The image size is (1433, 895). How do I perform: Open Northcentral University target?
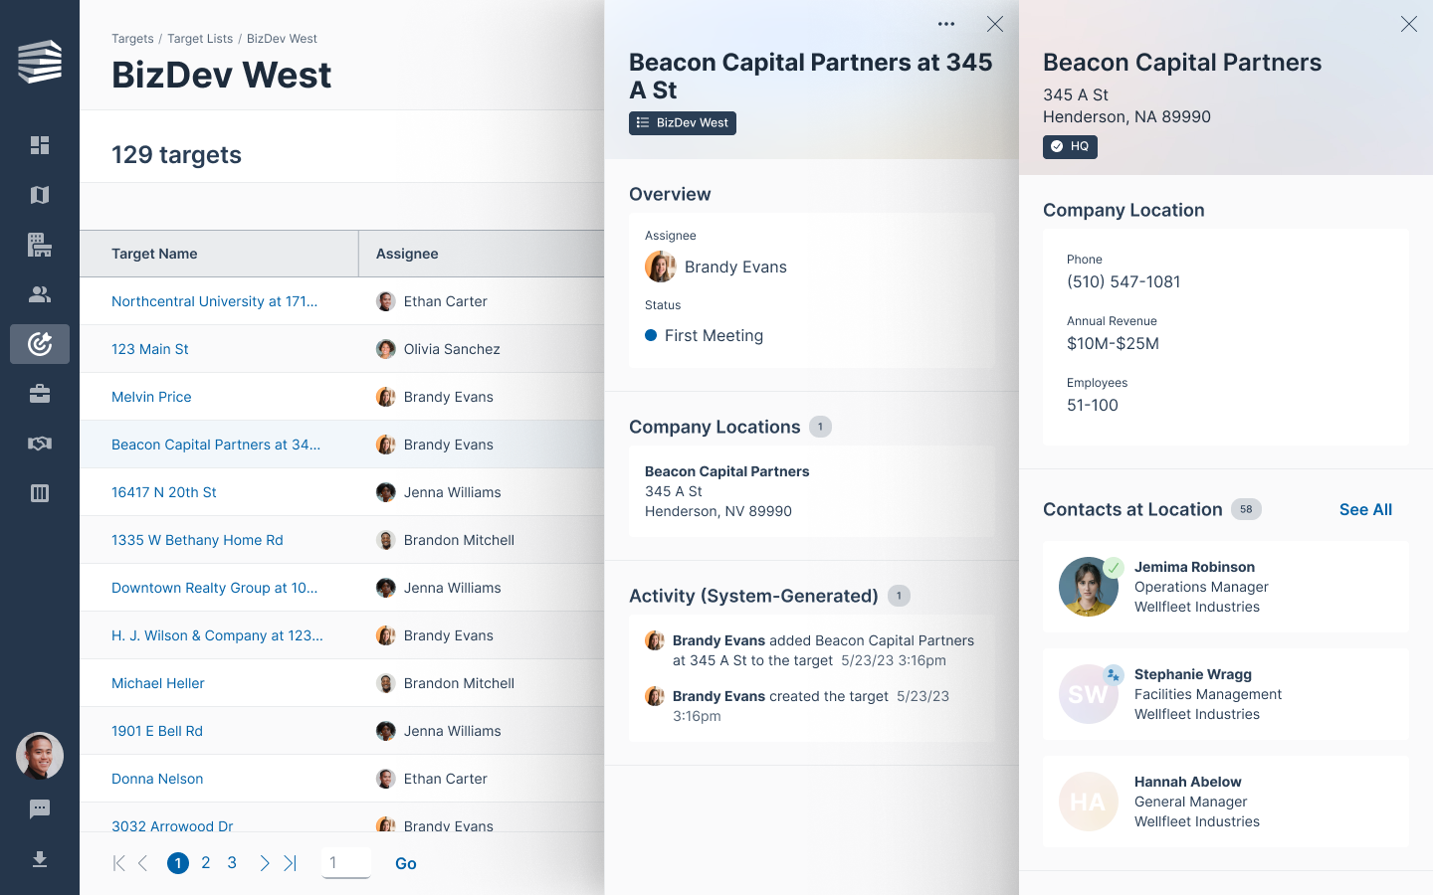point(214,301)
